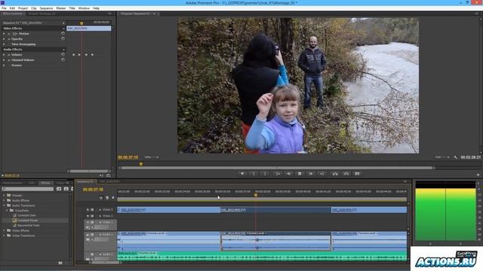Click the Export Frame camera button

[x=357, y=174]
